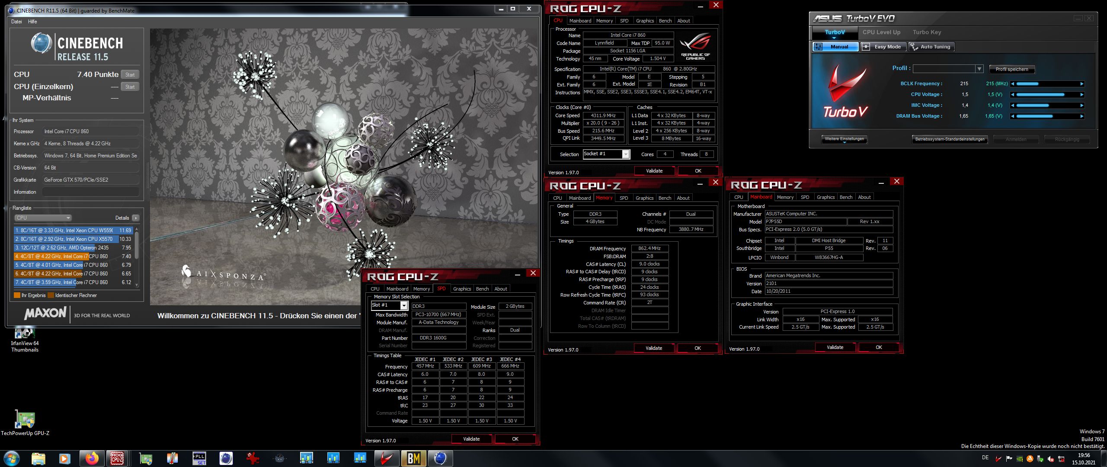
Task: Click the DE language indicator in tray
Action: (985, 457)
